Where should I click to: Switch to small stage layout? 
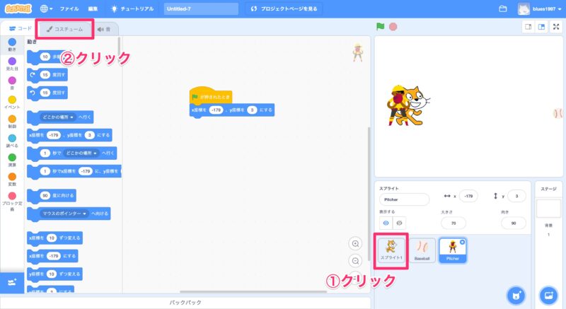tap(528, 27)
